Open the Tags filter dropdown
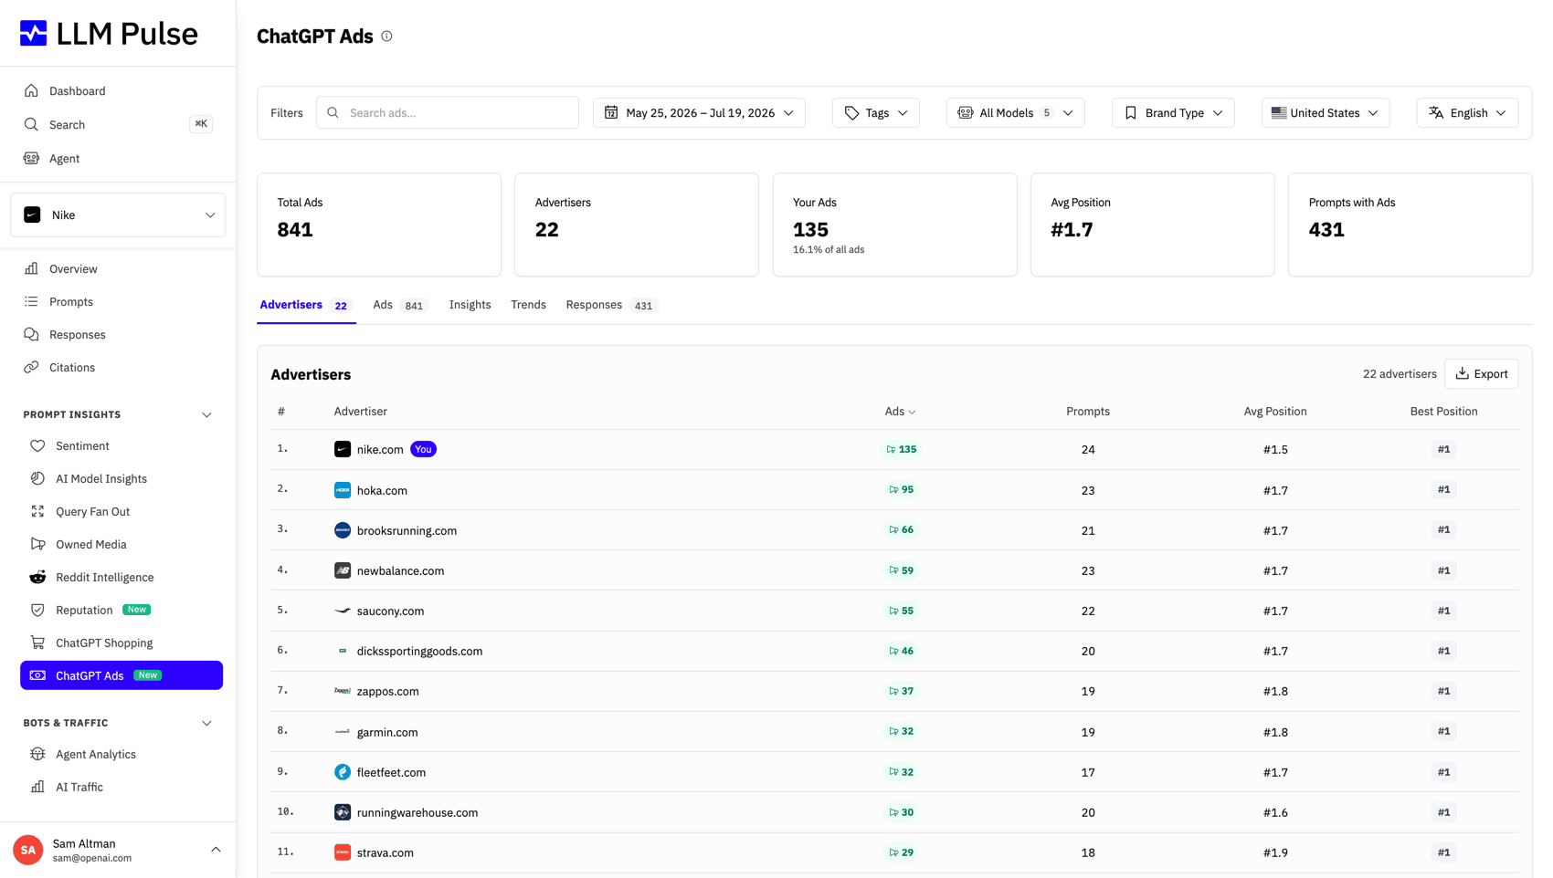 (x=875, y=113)
